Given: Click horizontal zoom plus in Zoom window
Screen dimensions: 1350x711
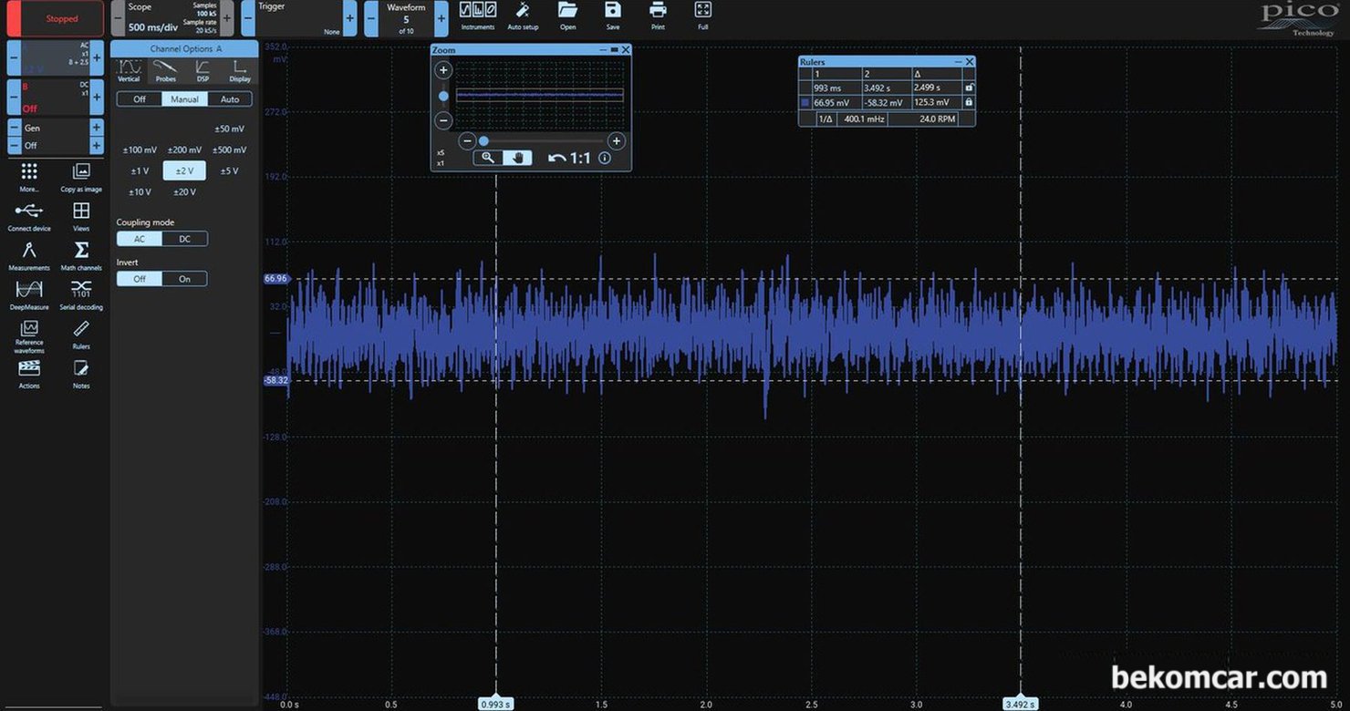Looking at the screenshot, I should coord(617,140).
